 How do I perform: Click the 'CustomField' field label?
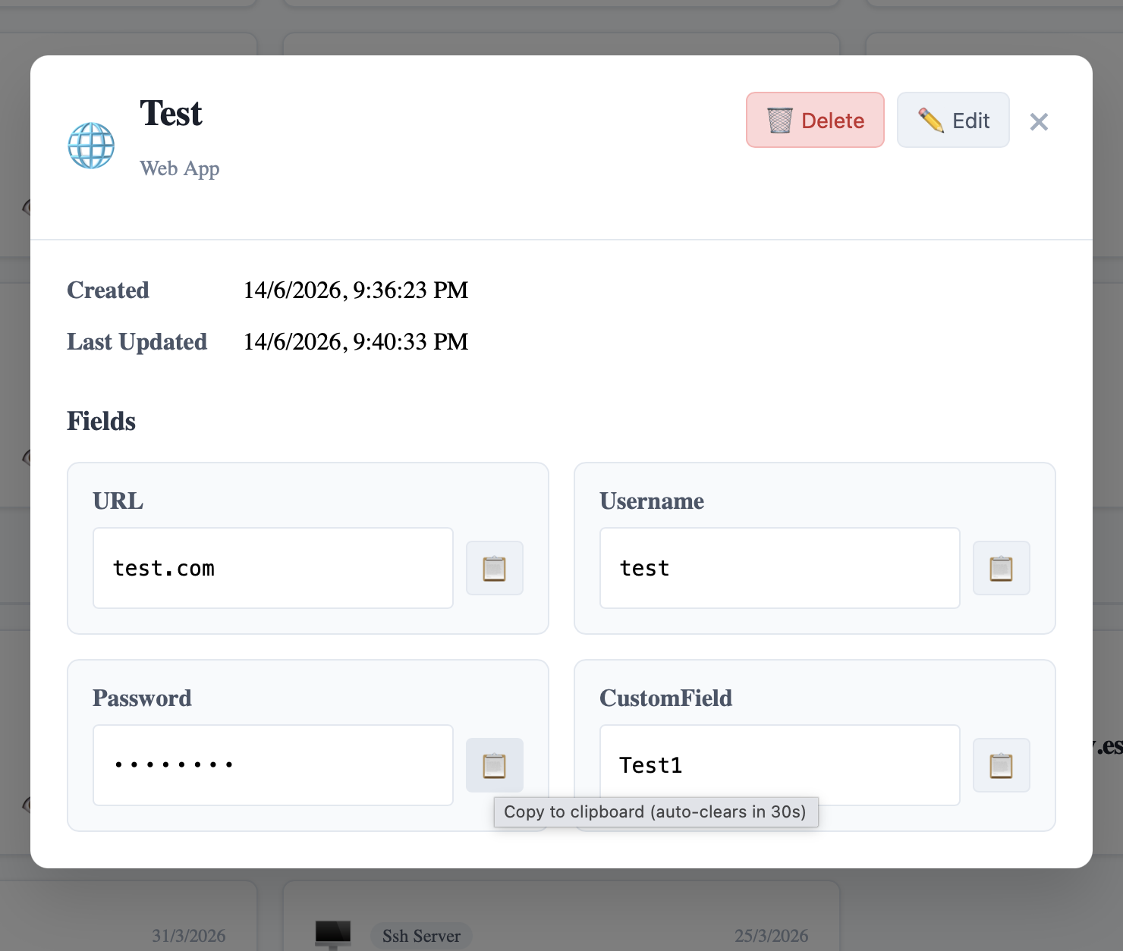pos(666,698)
